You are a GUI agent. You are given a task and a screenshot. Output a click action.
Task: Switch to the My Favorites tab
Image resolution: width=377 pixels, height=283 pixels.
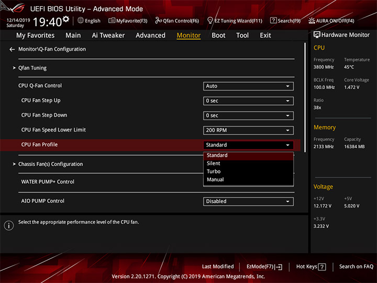[36, 36]
